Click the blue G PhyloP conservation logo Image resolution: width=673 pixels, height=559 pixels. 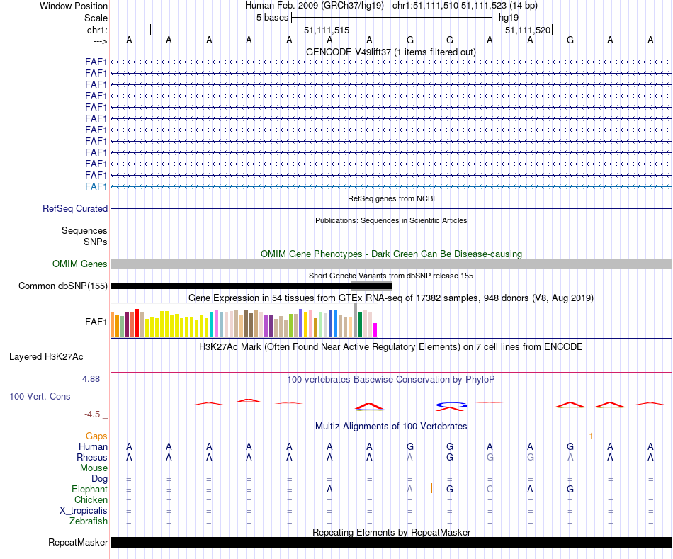pyautogui.click(x=451, y=405)
